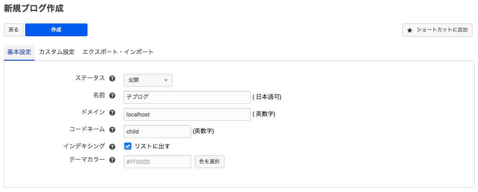Click ショートカットに追加 button
This screenshot has height=192, width=478.
pyautogui.click(x=437, y=30)
